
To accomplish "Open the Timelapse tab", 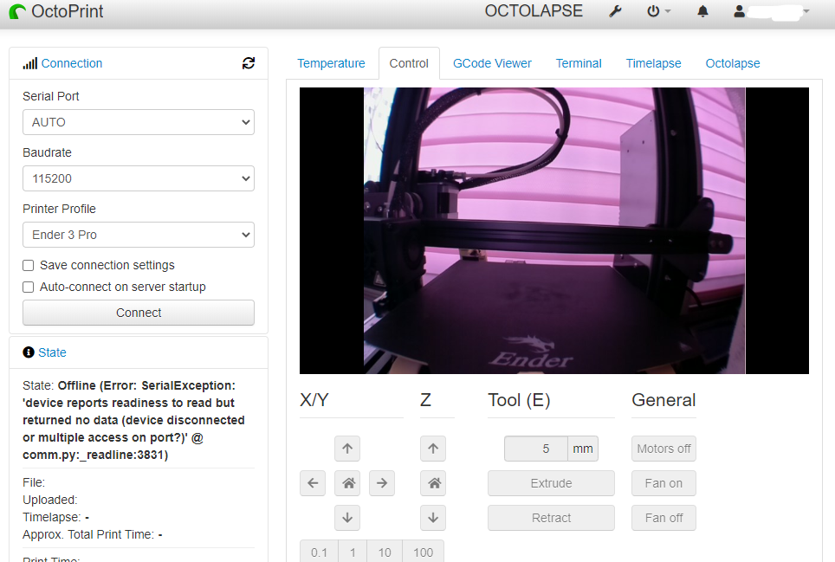I will [x=653, y=63].
